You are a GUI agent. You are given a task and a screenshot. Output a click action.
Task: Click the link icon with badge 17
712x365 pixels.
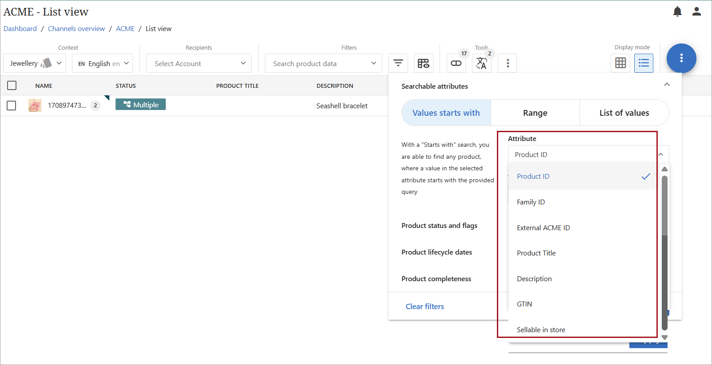456,63
